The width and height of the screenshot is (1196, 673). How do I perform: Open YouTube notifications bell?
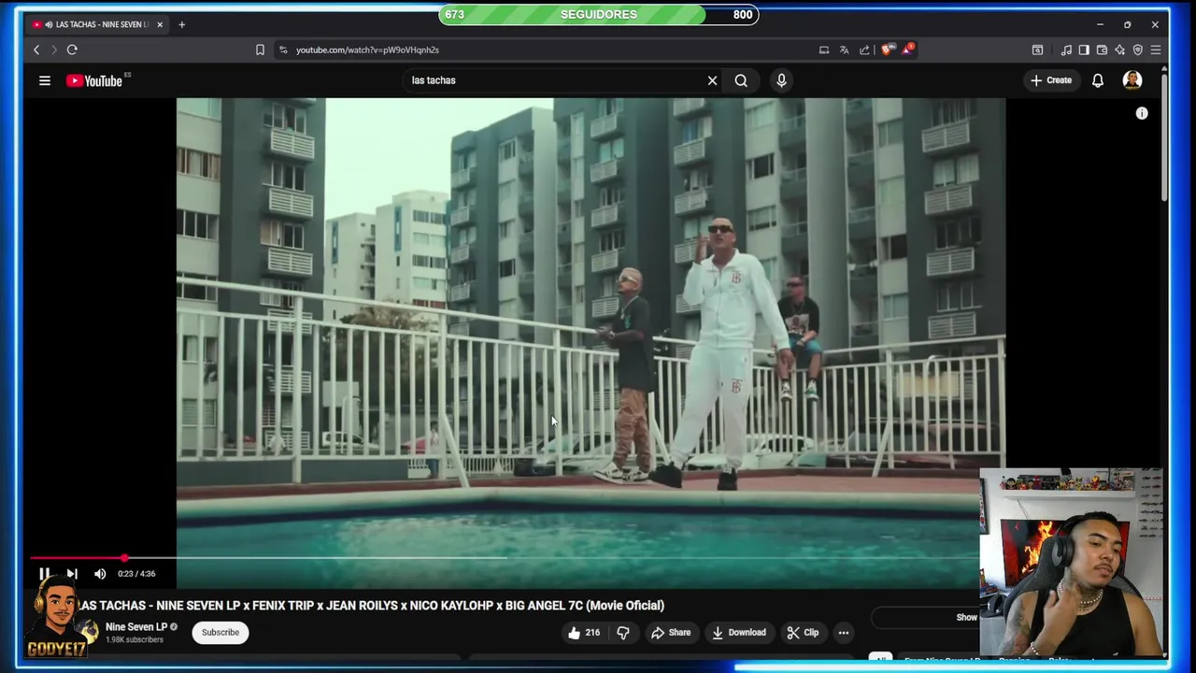1098,80
